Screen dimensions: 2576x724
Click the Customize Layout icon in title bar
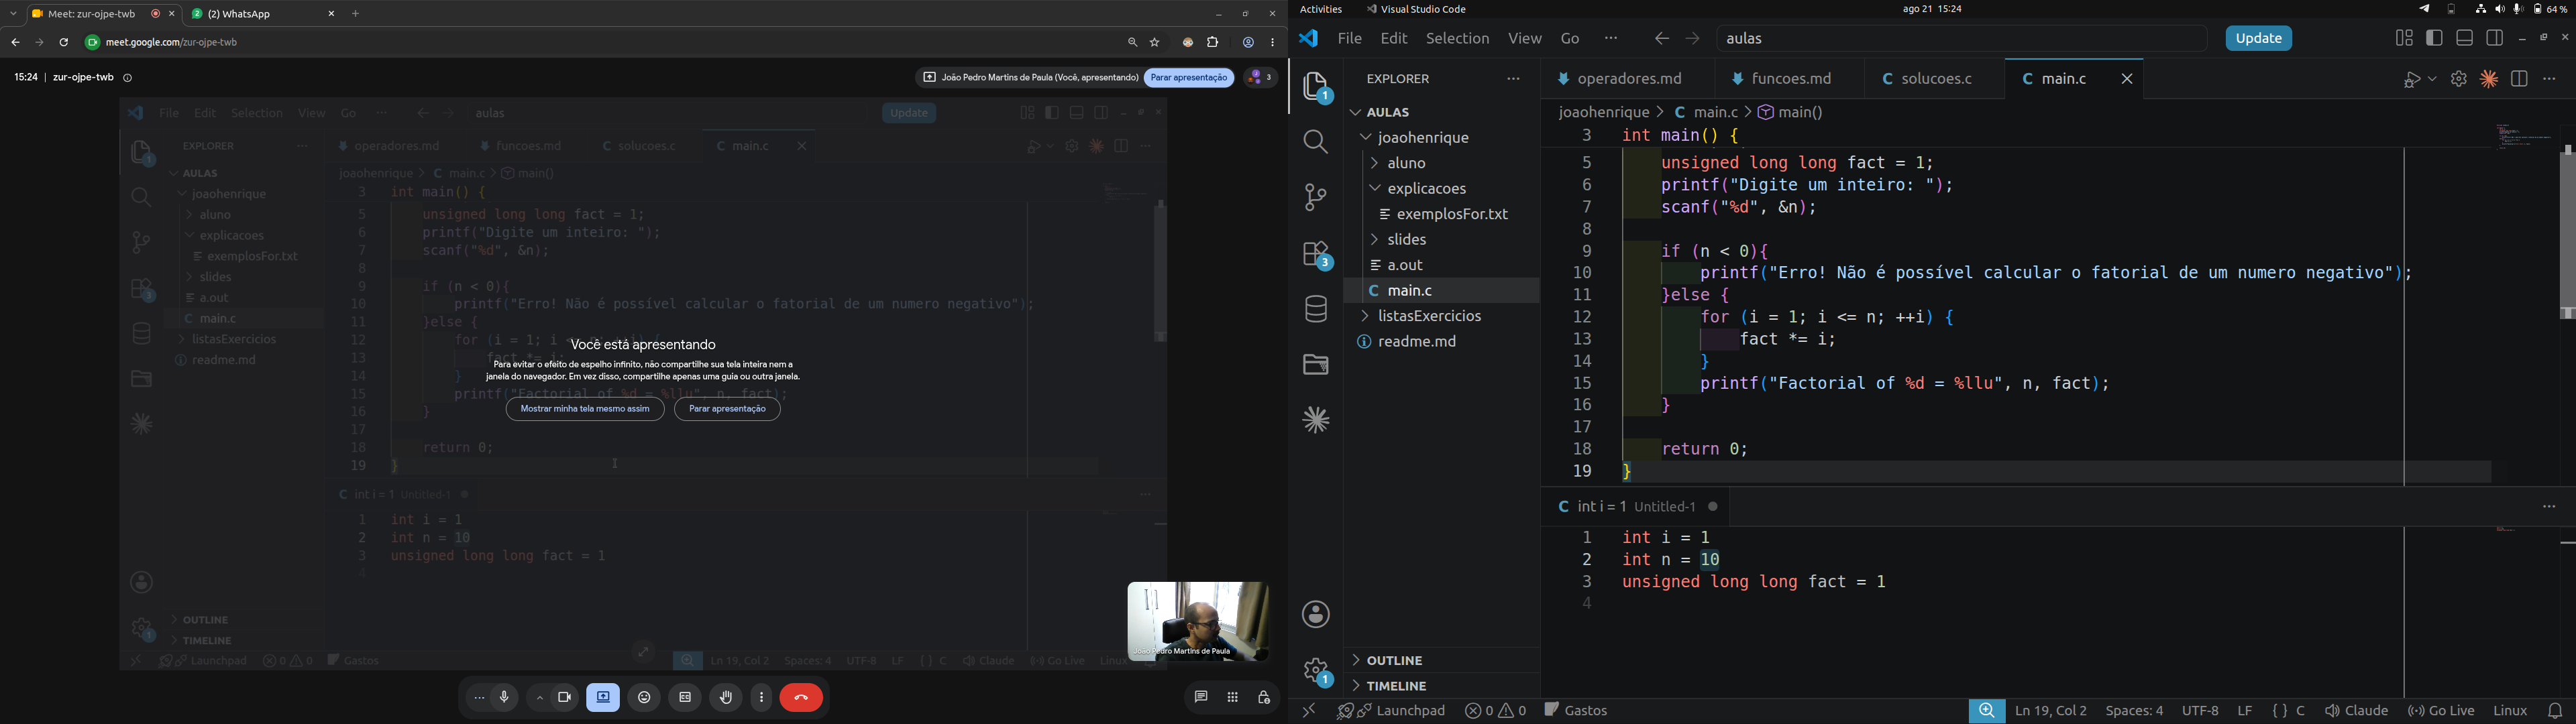coord(2404,38)
